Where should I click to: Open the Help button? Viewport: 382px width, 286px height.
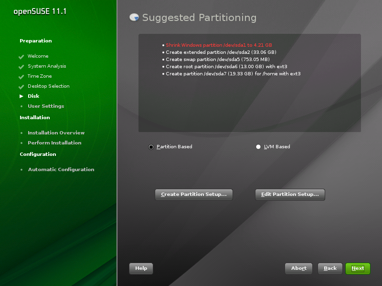tap(141, 268)
